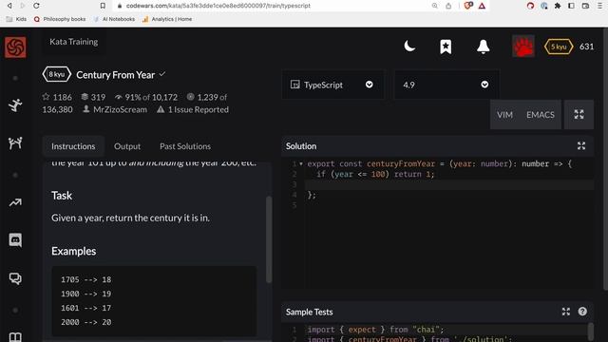Open the Discord chat icon in sidebar
This screenshot has height=342, width=608.
click(15, 240)
